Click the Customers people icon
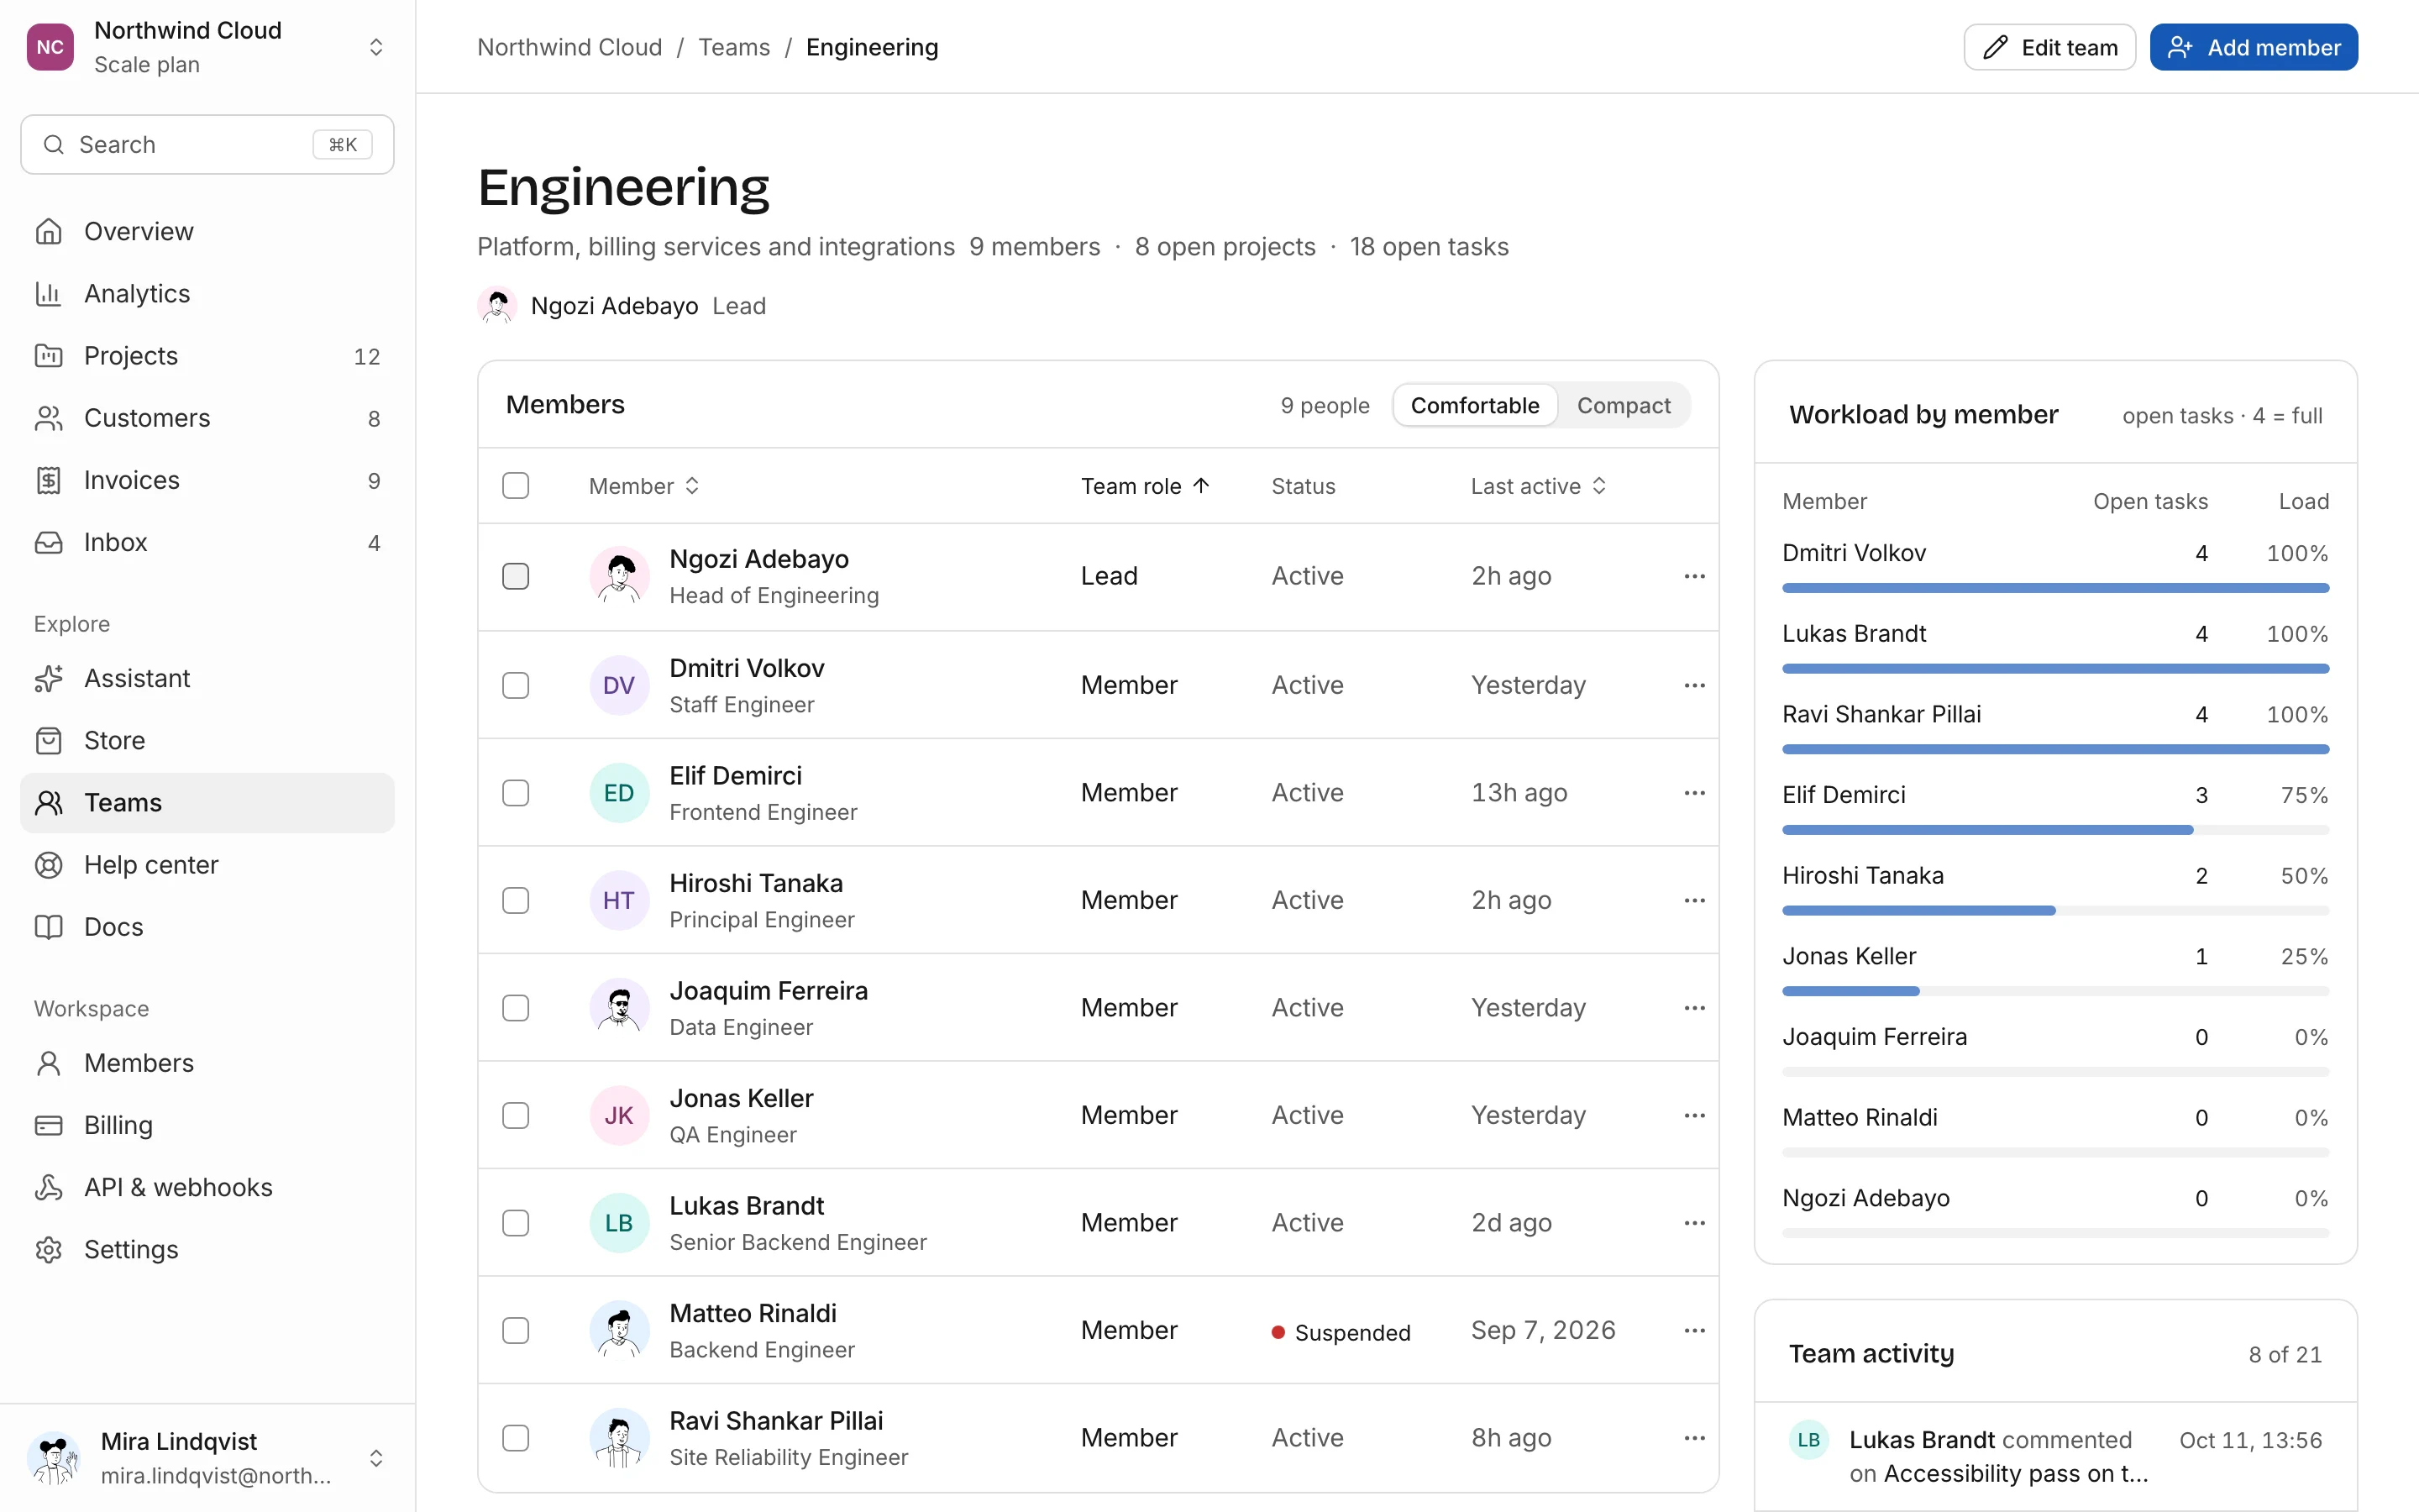 coord(48,418)
